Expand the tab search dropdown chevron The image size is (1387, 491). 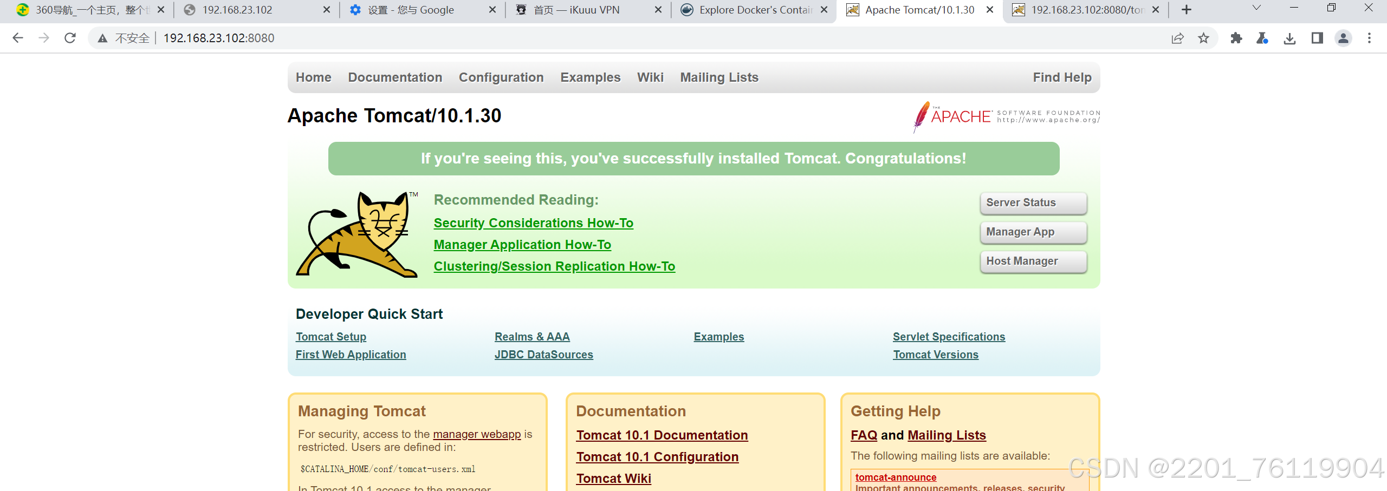click(1257, 8)
